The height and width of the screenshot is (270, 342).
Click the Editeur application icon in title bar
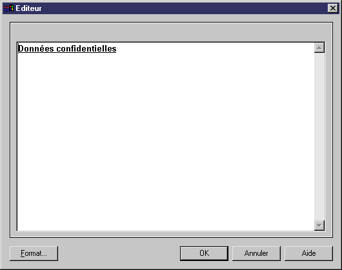tap(8, 8)
